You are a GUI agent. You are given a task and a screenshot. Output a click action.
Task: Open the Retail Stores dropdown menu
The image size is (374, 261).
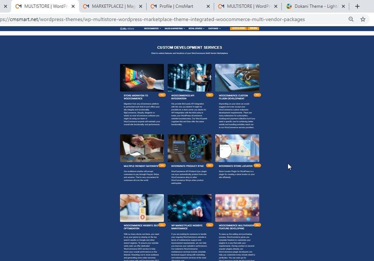(x=196, y=28)
